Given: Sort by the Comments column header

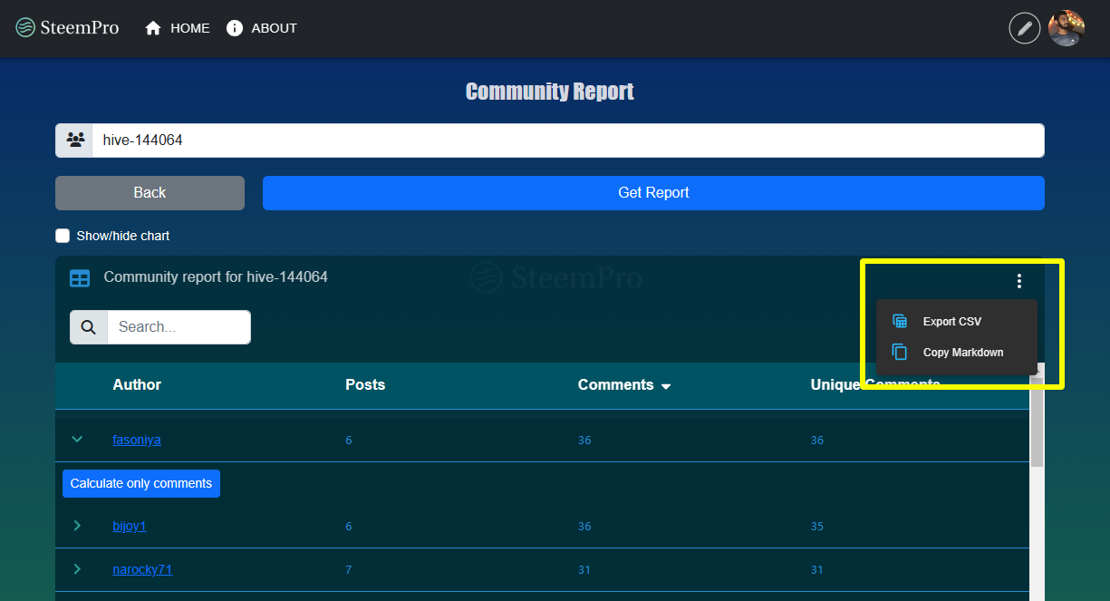Looking at the screenshot, I should [616, 385].
